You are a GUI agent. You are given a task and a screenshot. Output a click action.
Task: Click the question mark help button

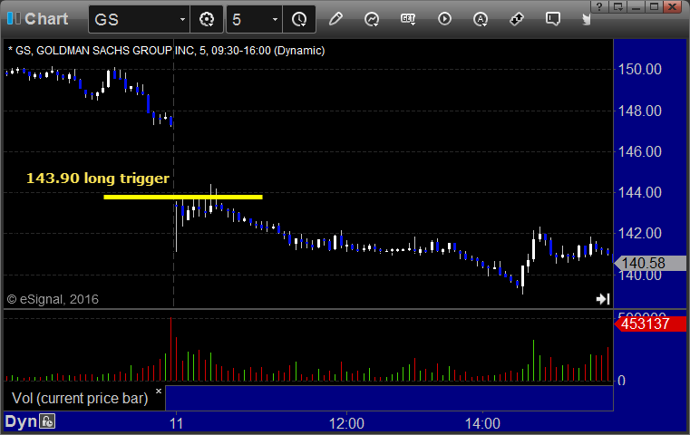599,6
